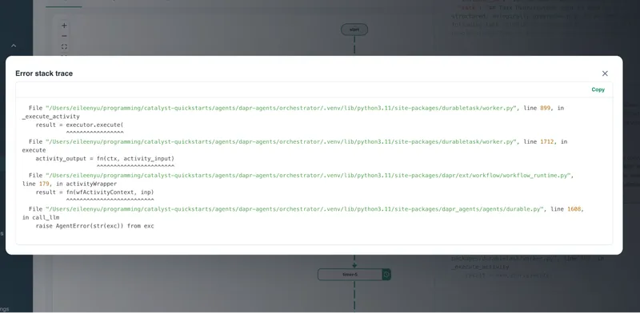The width and height of the screenshot is (640, 313).
Task: Copy the error stack trace
Action: (x=598, y=89)
